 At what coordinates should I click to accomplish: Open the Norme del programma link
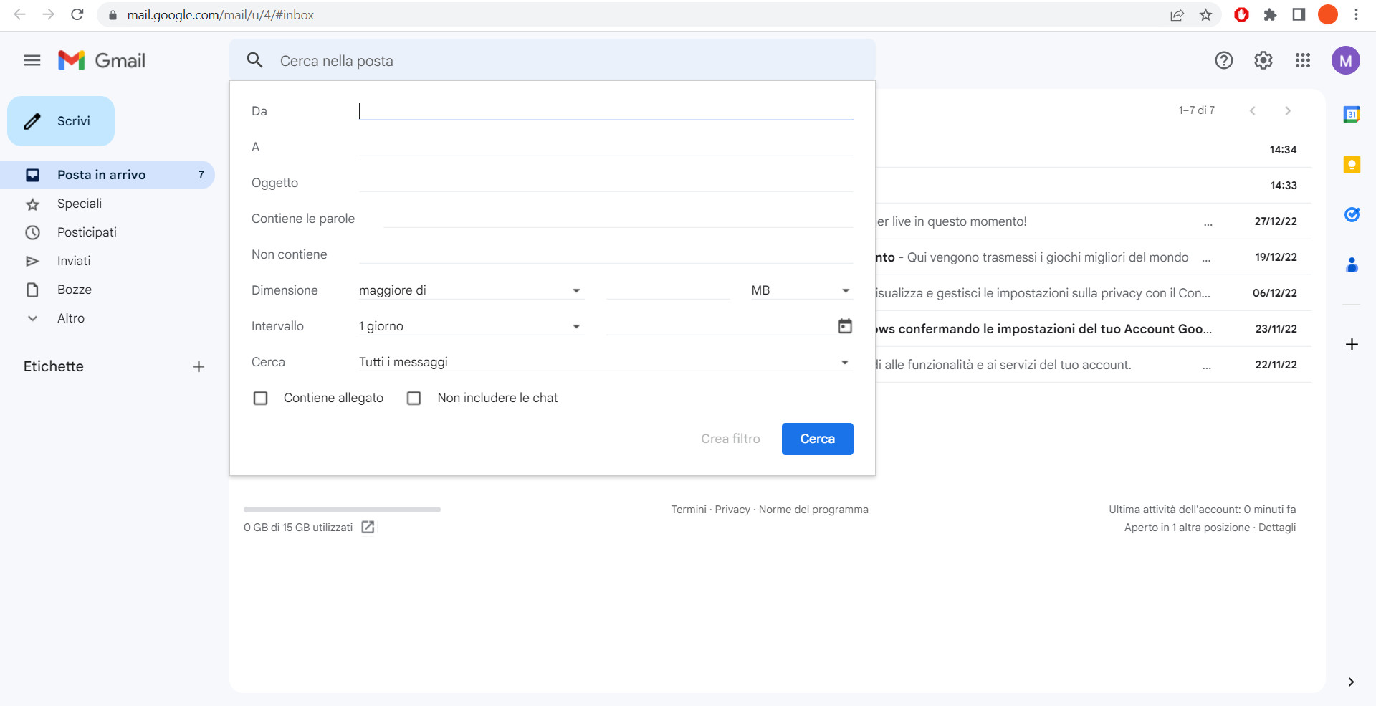coord(813,510)
